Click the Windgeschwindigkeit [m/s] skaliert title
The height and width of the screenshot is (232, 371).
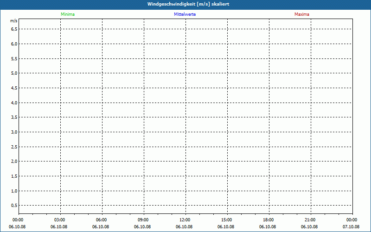click(x=188, y=4)
